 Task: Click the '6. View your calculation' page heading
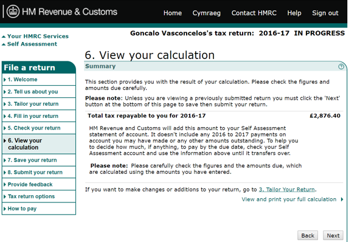pos(150,55)
